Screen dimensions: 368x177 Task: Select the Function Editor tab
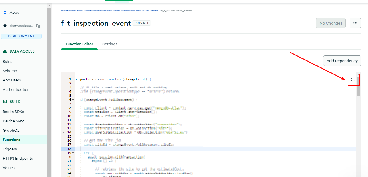pos(79,44)
